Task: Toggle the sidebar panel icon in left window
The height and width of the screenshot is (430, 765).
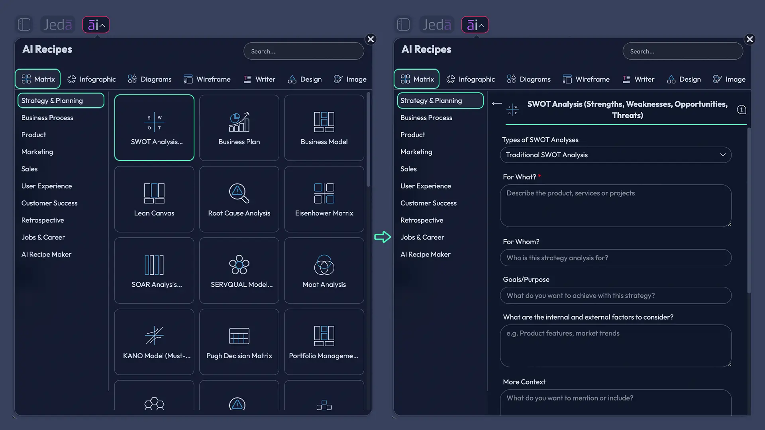Action: click(24, 25)
